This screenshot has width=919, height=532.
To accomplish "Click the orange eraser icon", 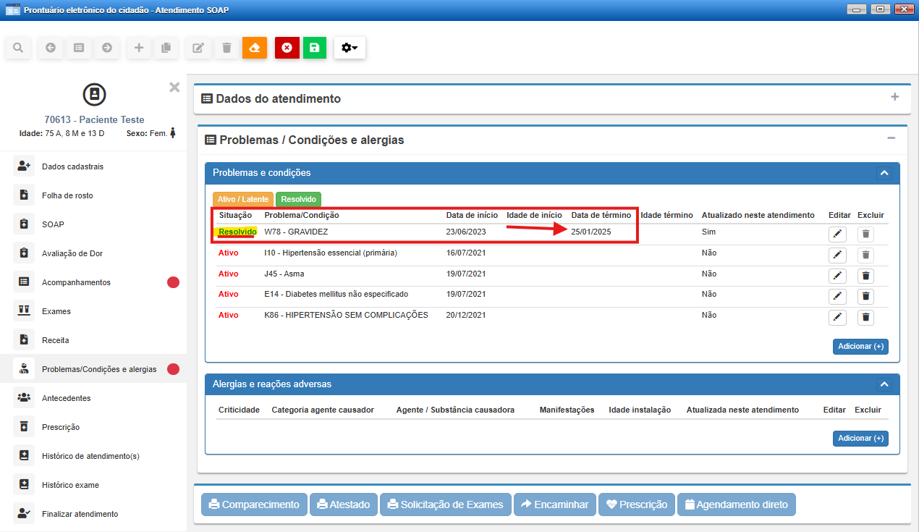I will click(x=255, y=48).
